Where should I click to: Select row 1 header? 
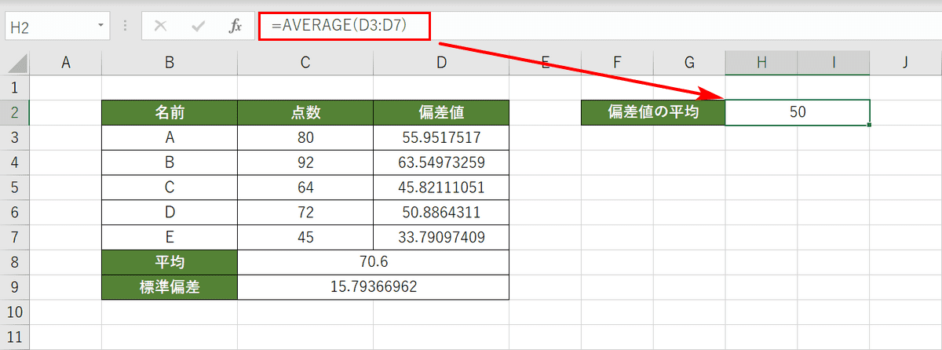click(15, 86)
